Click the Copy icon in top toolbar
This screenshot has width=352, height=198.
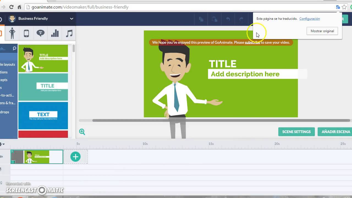point(201,19)
